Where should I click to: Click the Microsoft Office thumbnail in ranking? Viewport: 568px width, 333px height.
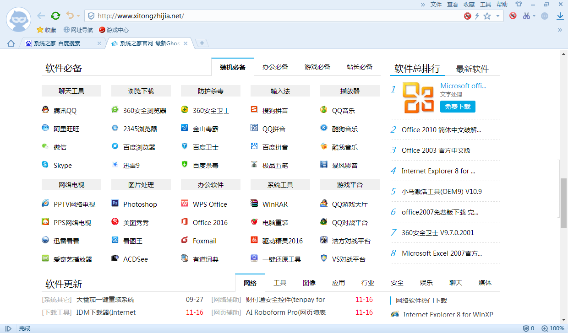pyautogui.click(x=418, y=98)
